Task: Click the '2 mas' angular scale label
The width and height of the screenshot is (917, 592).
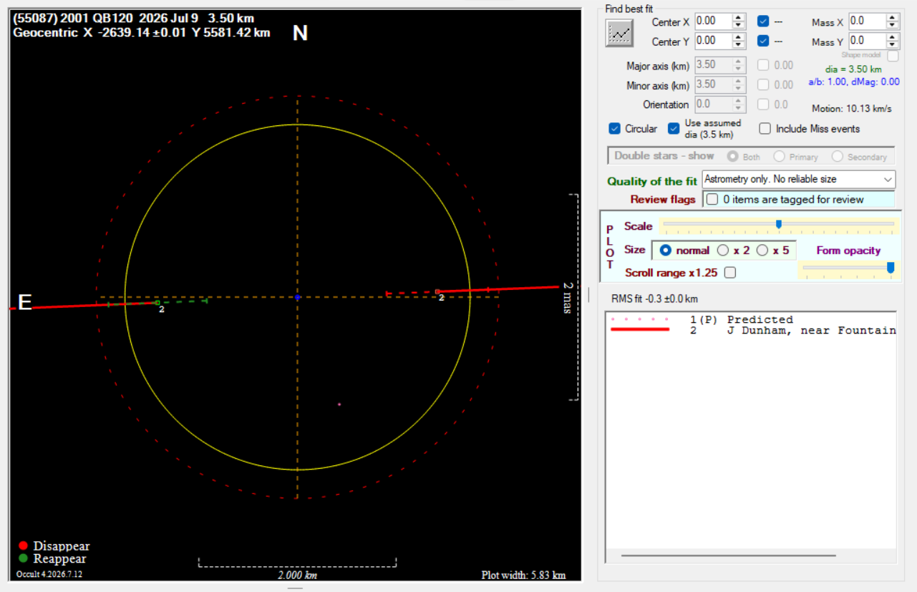Action: [x=567, y=298]
